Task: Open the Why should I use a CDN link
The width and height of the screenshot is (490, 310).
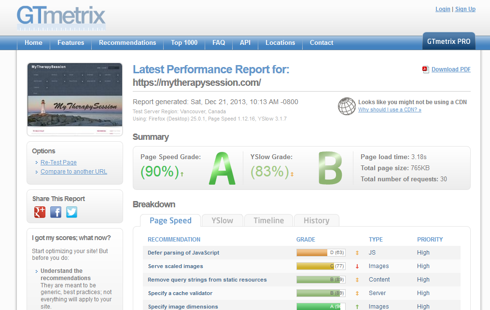Action: (x=390, y=110)
